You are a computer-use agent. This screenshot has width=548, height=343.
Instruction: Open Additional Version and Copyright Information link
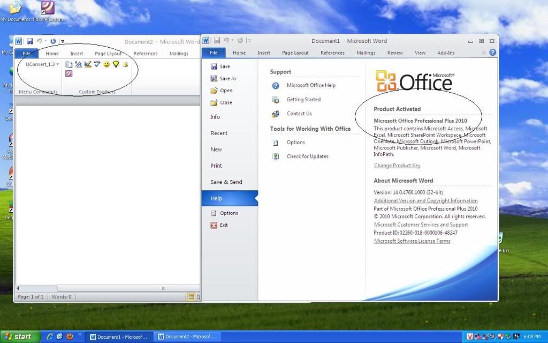point(425,200)
